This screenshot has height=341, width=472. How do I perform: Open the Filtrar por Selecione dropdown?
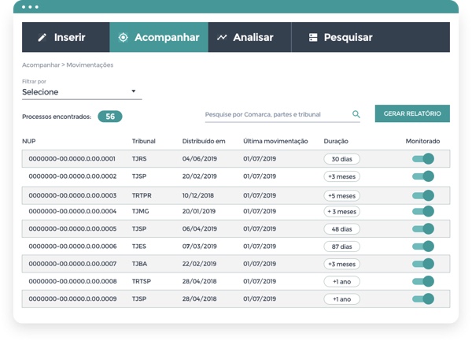[82, 92]
